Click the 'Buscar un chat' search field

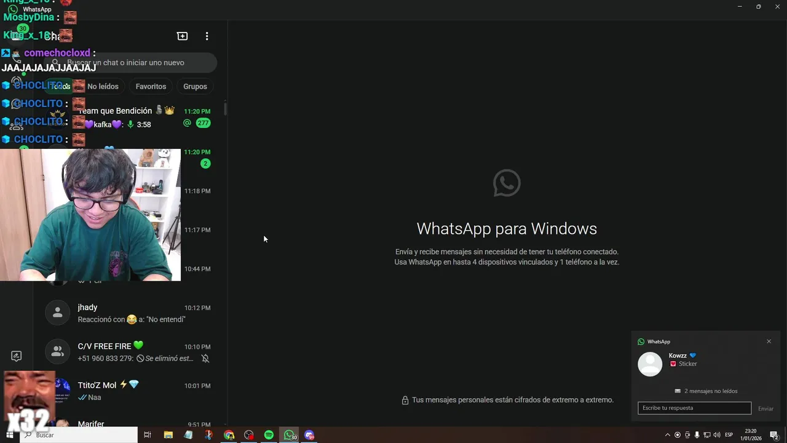tap(131, 62)
